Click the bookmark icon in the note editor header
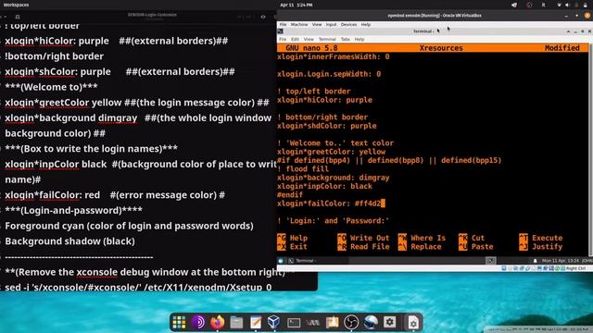Screen dimensions: 593x333 pos(18,17)
